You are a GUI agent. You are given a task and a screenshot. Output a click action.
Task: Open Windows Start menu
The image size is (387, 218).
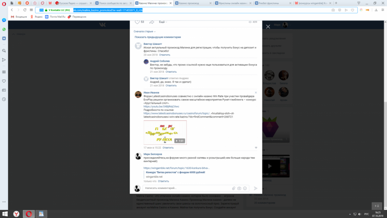(x=5, y=214)
